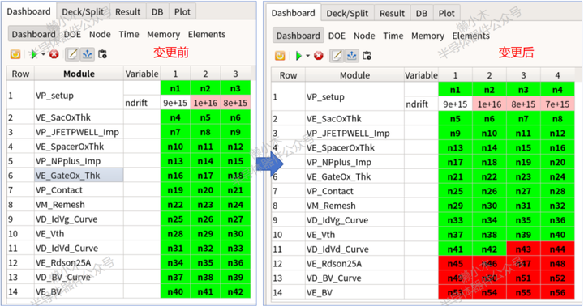
Task: Click ndrift variable cell in right table
Action: [x=421, y=104]
